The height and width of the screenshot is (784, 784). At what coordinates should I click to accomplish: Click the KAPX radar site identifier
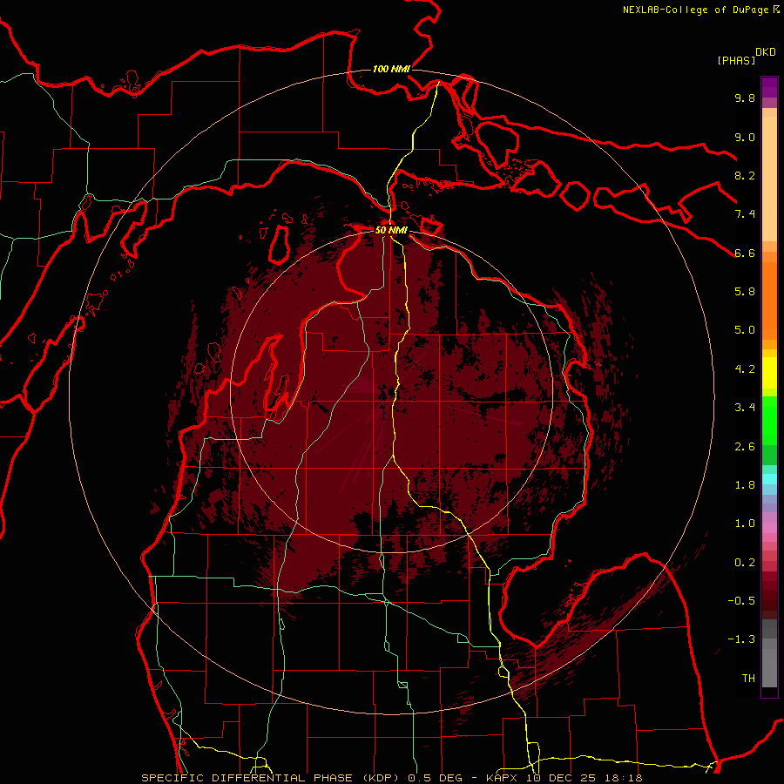[503, 778]
